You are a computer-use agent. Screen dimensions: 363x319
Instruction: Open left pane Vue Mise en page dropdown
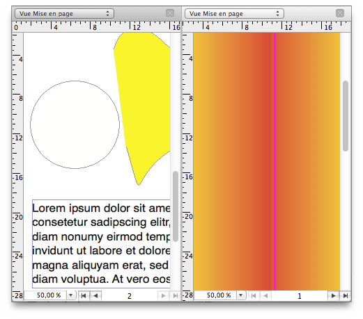[64, 14]
